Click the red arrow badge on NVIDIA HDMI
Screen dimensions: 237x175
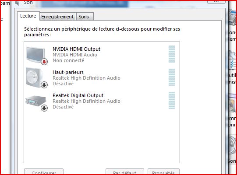point(44,62)
